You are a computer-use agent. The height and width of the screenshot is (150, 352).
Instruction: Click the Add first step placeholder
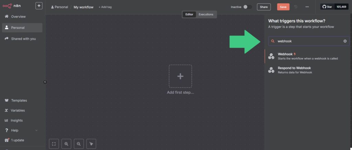[180, 76]
